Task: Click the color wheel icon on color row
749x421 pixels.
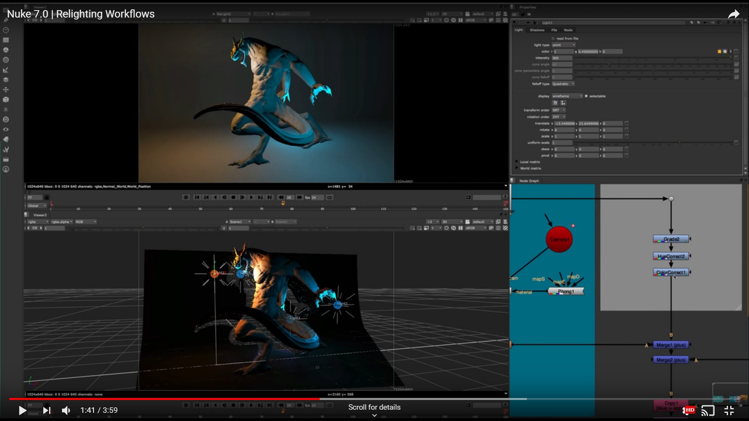Action: 725,51
